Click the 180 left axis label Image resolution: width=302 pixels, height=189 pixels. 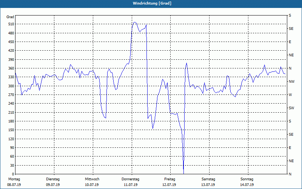tap(11, 121)
